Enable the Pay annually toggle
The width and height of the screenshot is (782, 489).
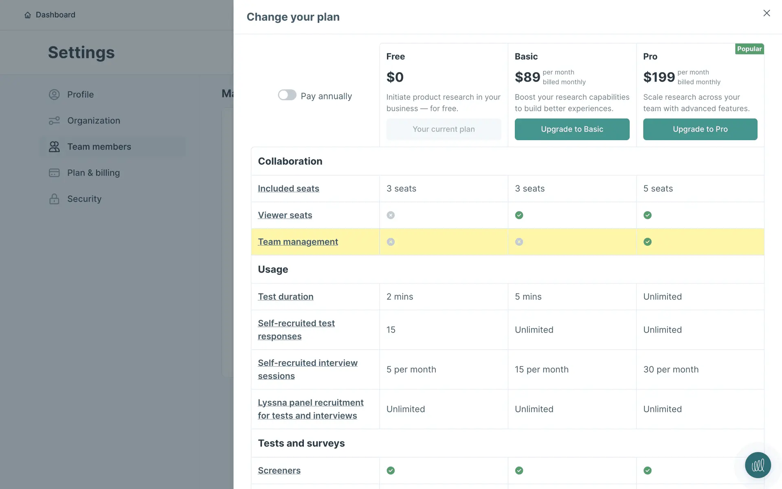287,95
